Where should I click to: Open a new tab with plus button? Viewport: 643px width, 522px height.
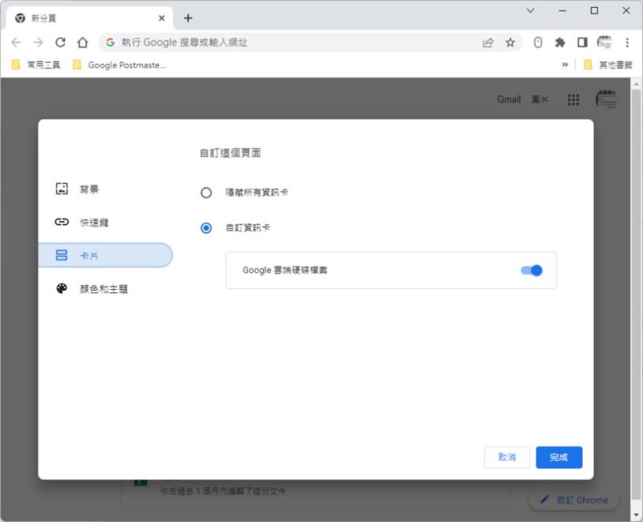(188, 18)
